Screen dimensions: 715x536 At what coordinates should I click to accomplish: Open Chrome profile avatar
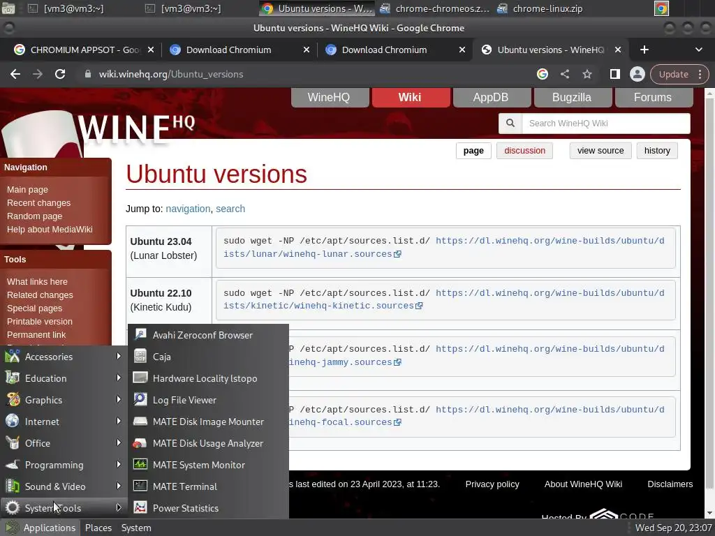(637, 74)
